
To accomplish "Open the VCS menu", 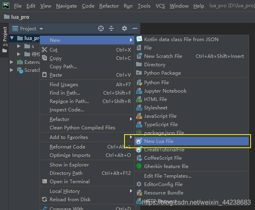I will pos(160,6).
